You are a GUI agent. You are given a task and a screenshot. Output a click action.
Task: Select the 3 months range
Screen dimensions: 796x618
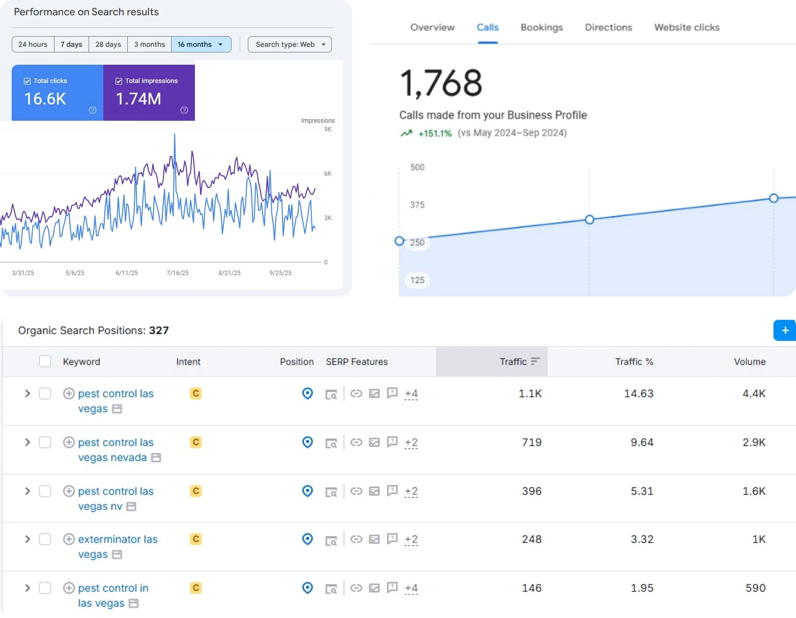pyautogui.click(x=149, y=44)
